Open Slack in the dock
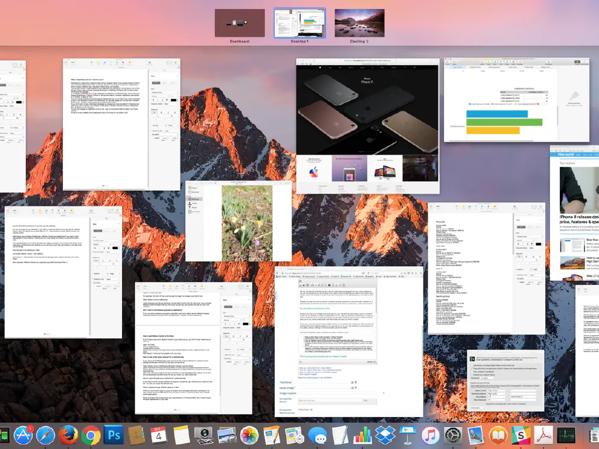Image resolution: width=599 pixels, height=449 pixels. [x=521, y=435]
